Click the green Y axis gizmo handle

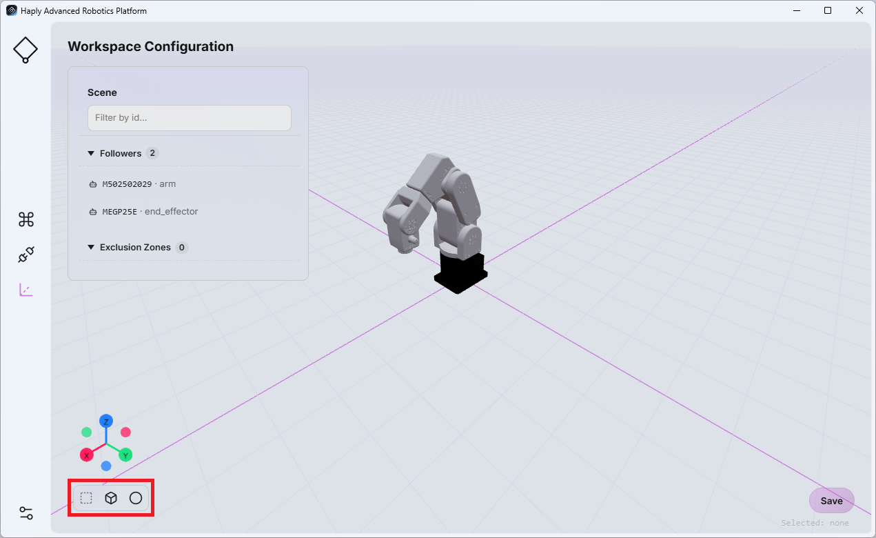click(125, 455)
